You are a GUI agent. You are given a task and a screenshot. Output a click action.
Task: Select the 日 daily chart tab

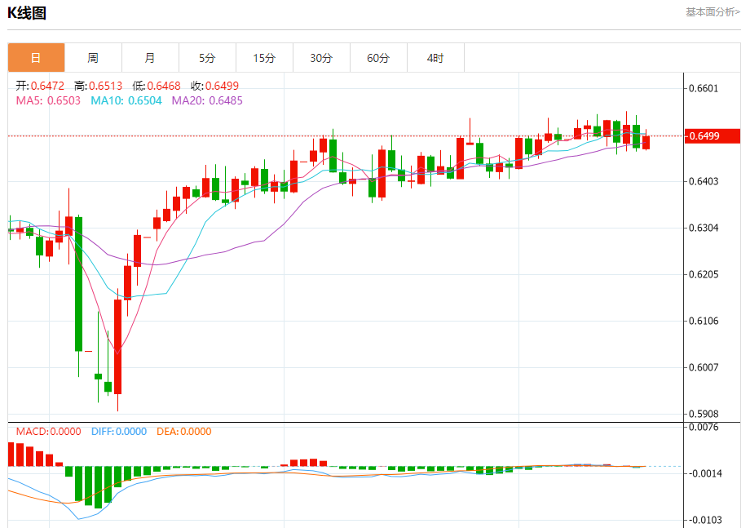[37, 58]
